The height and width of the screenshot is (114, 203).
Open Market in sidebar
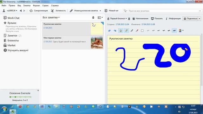10,45
